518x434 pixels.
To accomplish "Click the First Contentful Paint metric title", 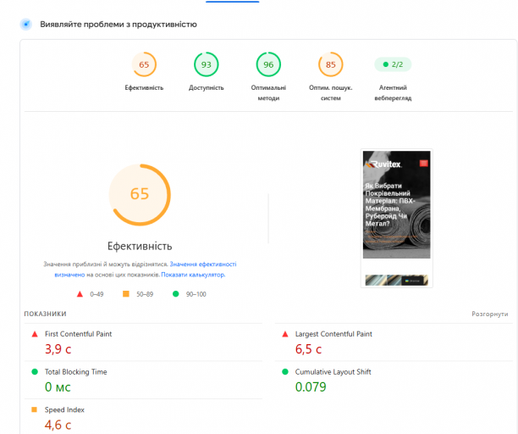I will 79,334.
